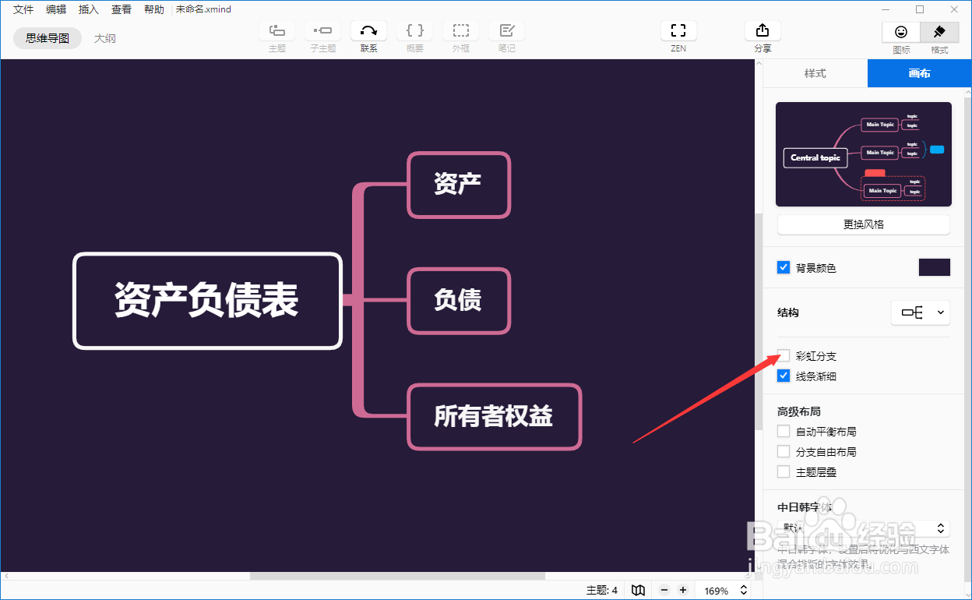This screenshot has width=972, height=600.
Task: Add a 笔记 note to topic
Action: [507, 31]
